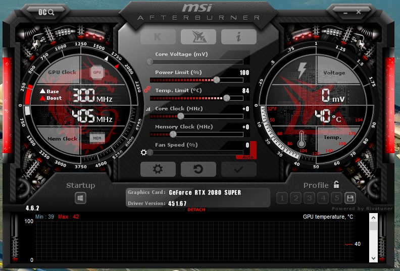Open the OC Scanner button

46,12
